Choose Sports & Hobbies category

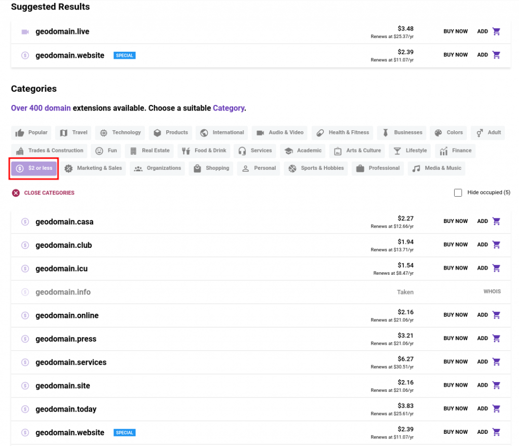click(x=316, y=168)
